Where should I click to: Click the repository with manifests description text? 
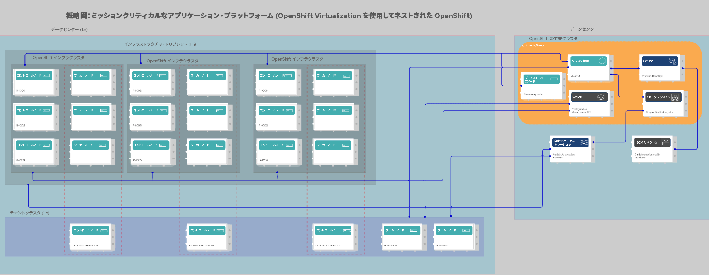pos(647,156)
